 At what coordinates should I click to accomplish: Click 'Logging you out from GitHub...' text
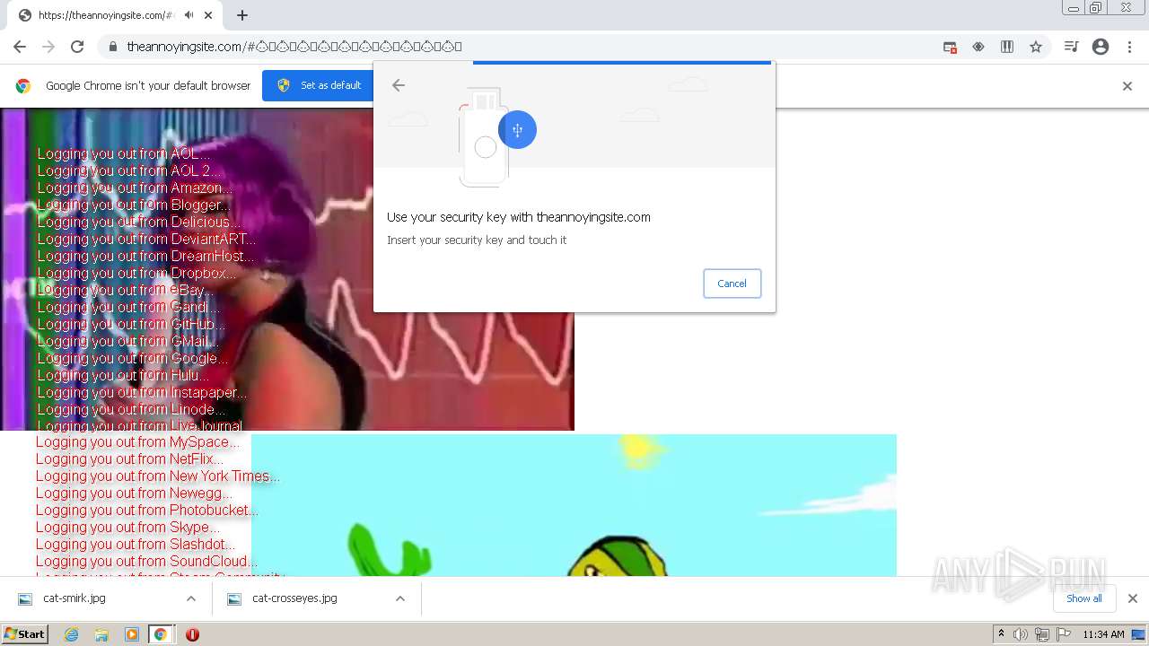tap(131, 324)
